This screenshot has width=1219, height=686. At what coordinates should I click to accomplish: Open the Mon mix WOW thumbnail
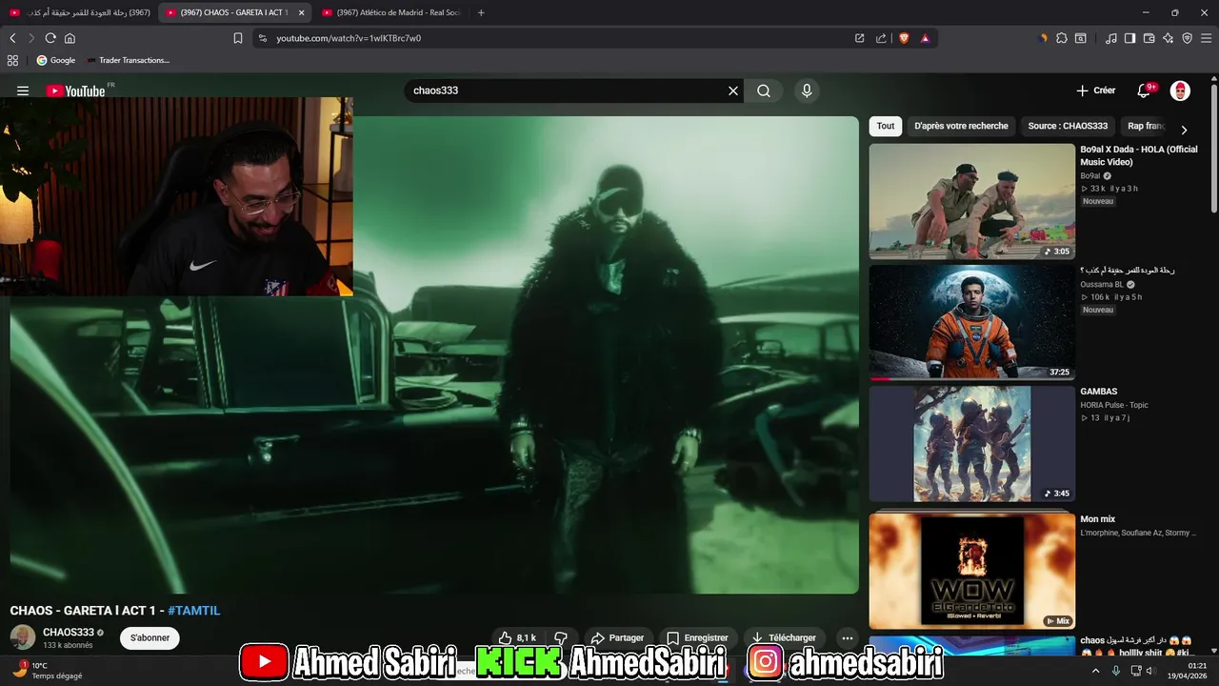coord(971,571)
